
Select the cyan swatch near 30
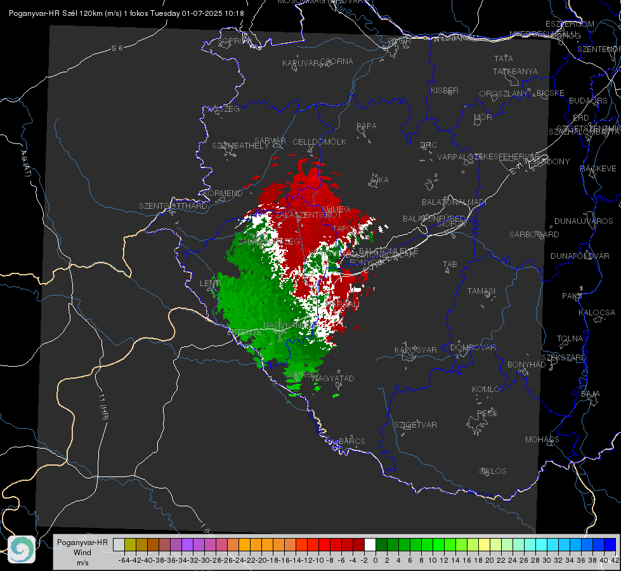pos(542,544)
